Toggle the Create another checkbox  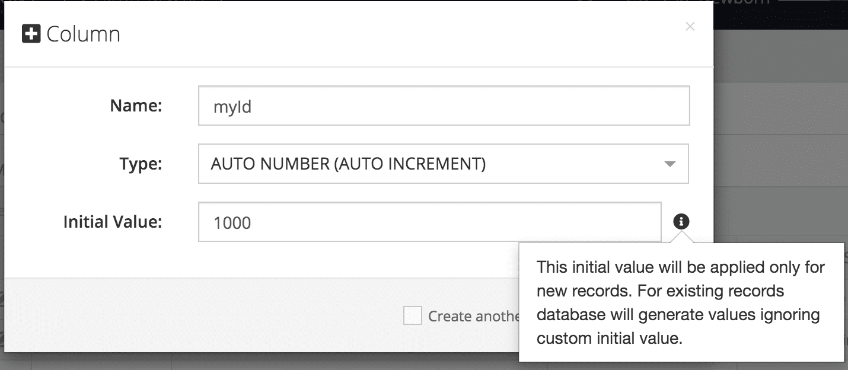[412, 315]
